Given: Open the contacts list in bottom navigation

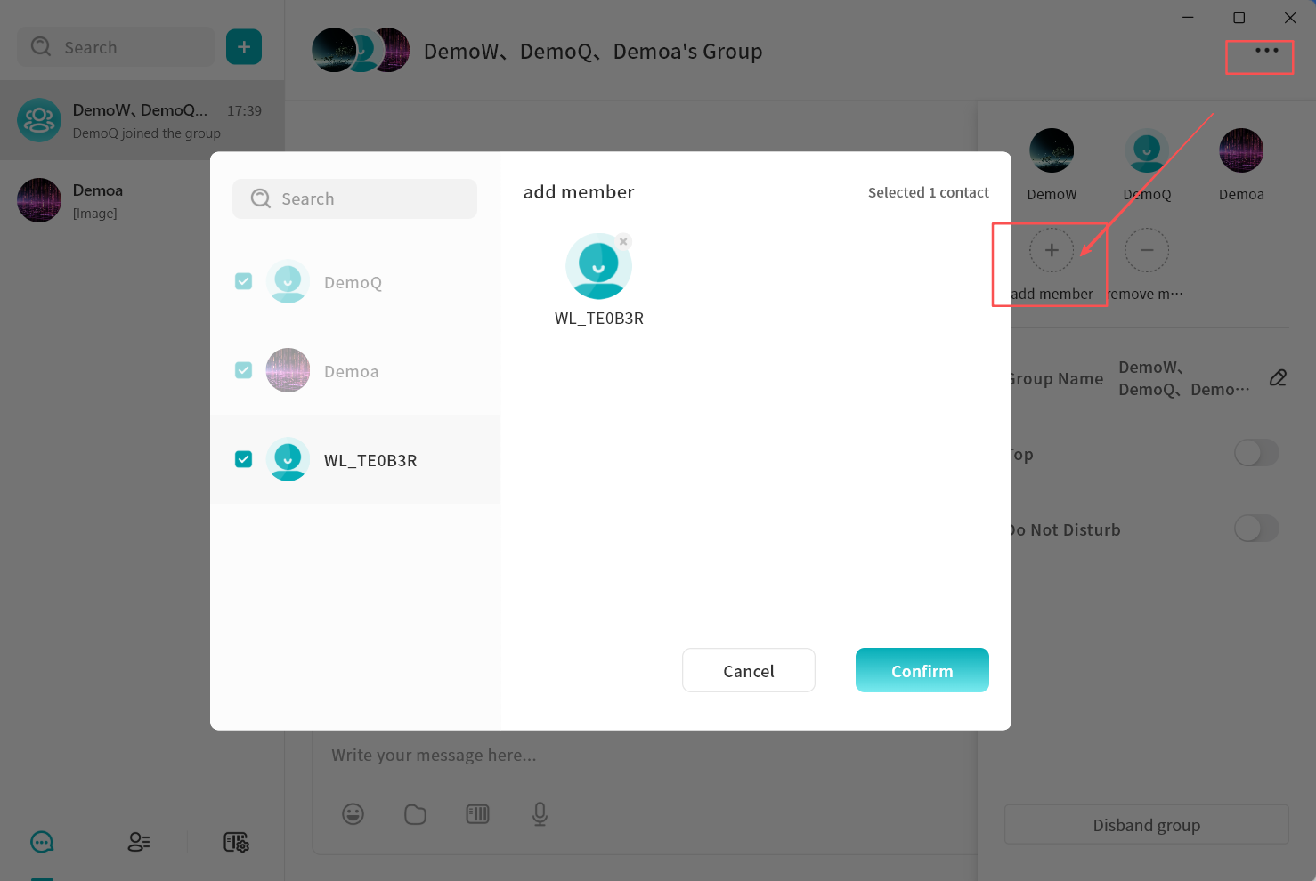Looking at the screenshot, I should (139, 842).
